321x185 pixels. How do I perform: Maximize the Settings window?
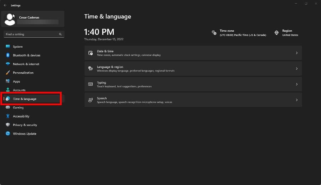[306, 4]
